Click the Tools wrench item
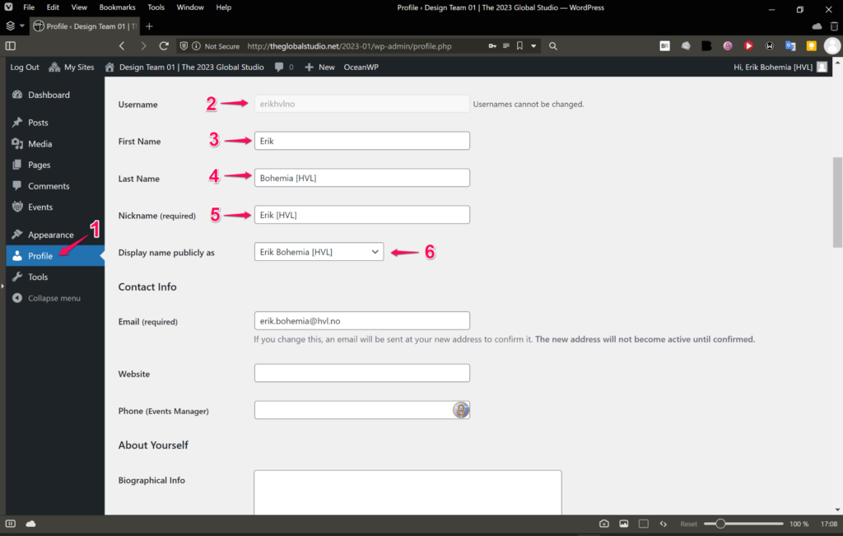 point(38,277)
